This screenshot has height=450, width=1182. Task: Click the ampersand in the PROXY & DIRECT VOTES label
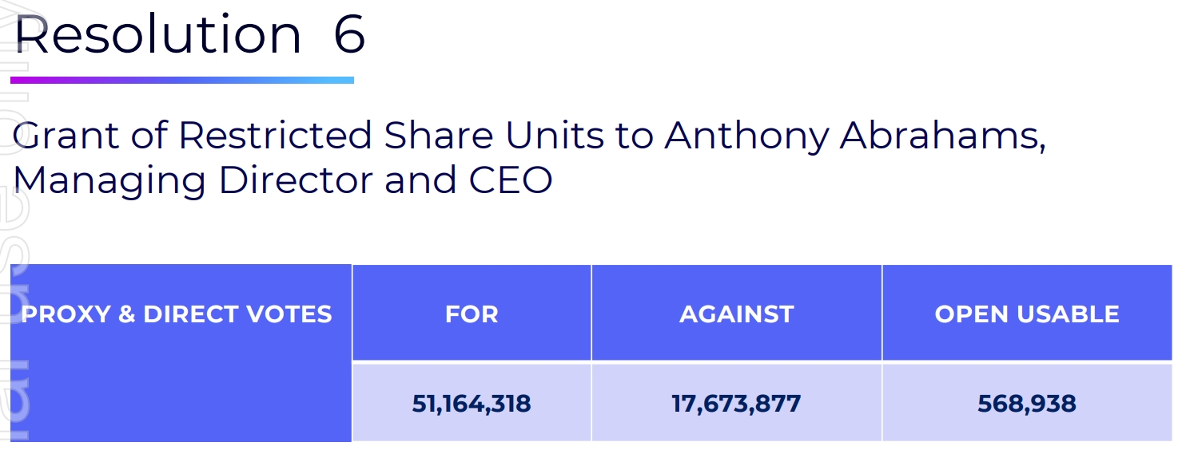click(125, 314)
